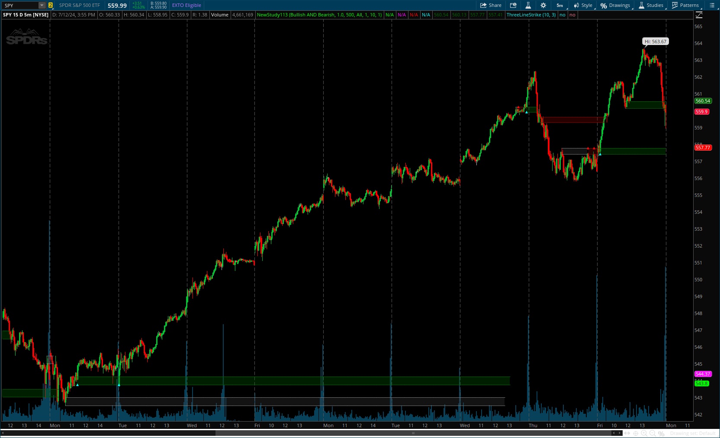Click the 4,661,169 volume value
720x438 pixels.
[x=243, y=15]
